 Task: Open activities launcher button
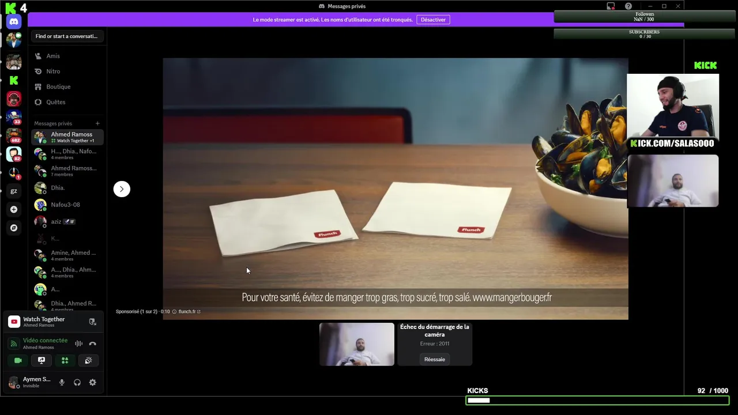(65, 360)
